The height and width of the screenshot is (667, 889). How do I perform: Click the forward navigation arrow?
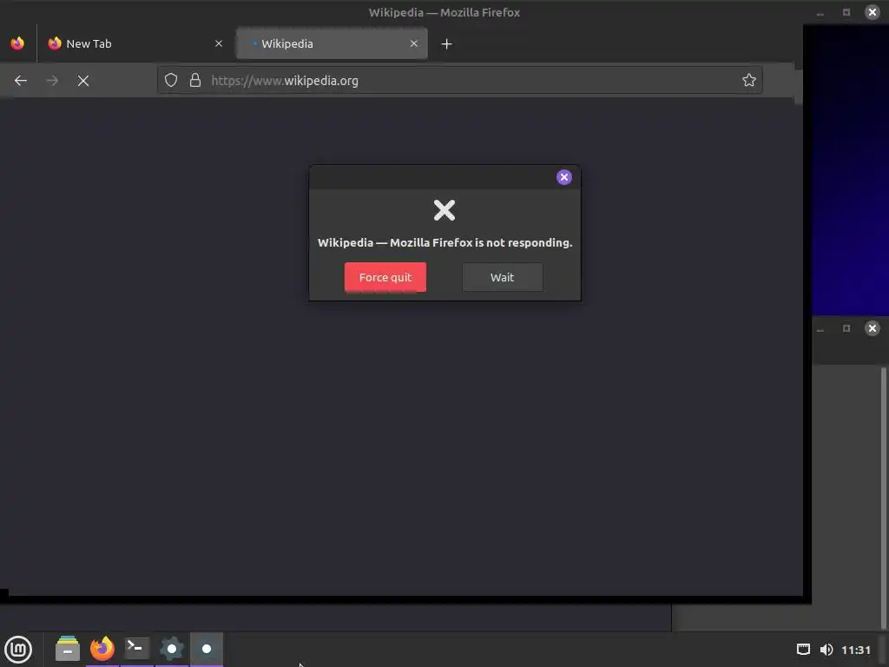(52, 81)
